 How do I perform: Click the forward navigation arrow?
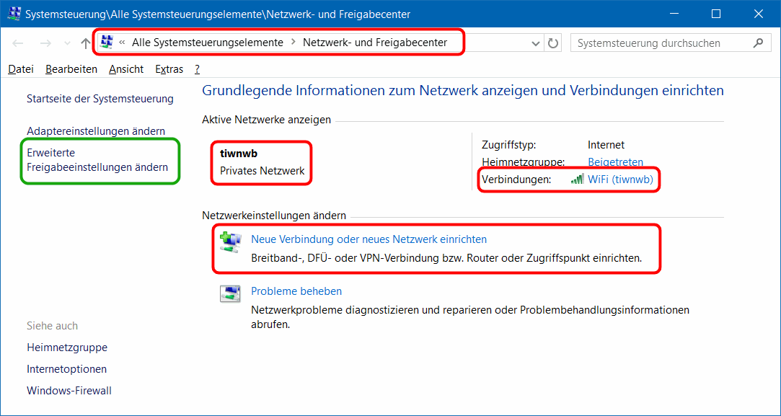45,43
